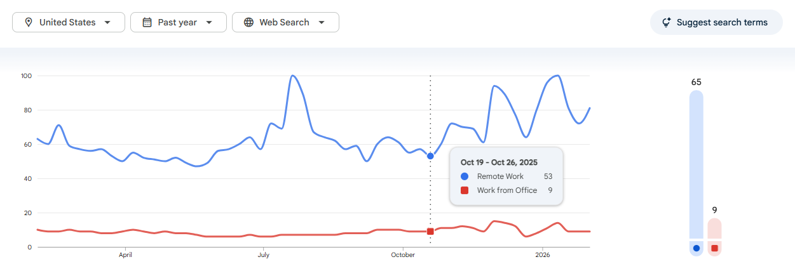Click the July label on the x-axis
Image resolution: width=795 pixels, height=264 pixels.
(264, 255)
